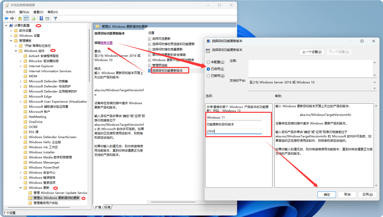This screenshot has width=383, height=217.
Task: Collapse the 管理模板 tree node
Action: pyautogui.click(x=11, y=41)
